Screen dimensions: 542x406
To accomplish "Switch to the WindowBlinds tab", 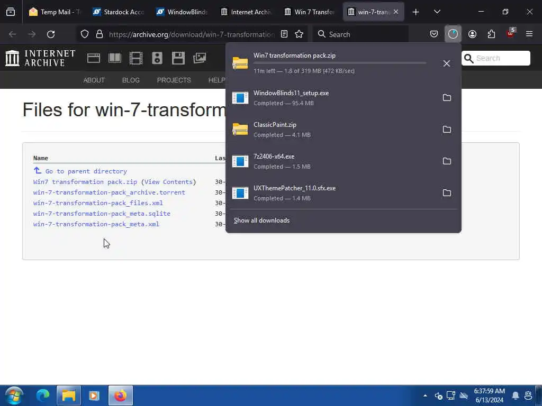I will [182, 12].
